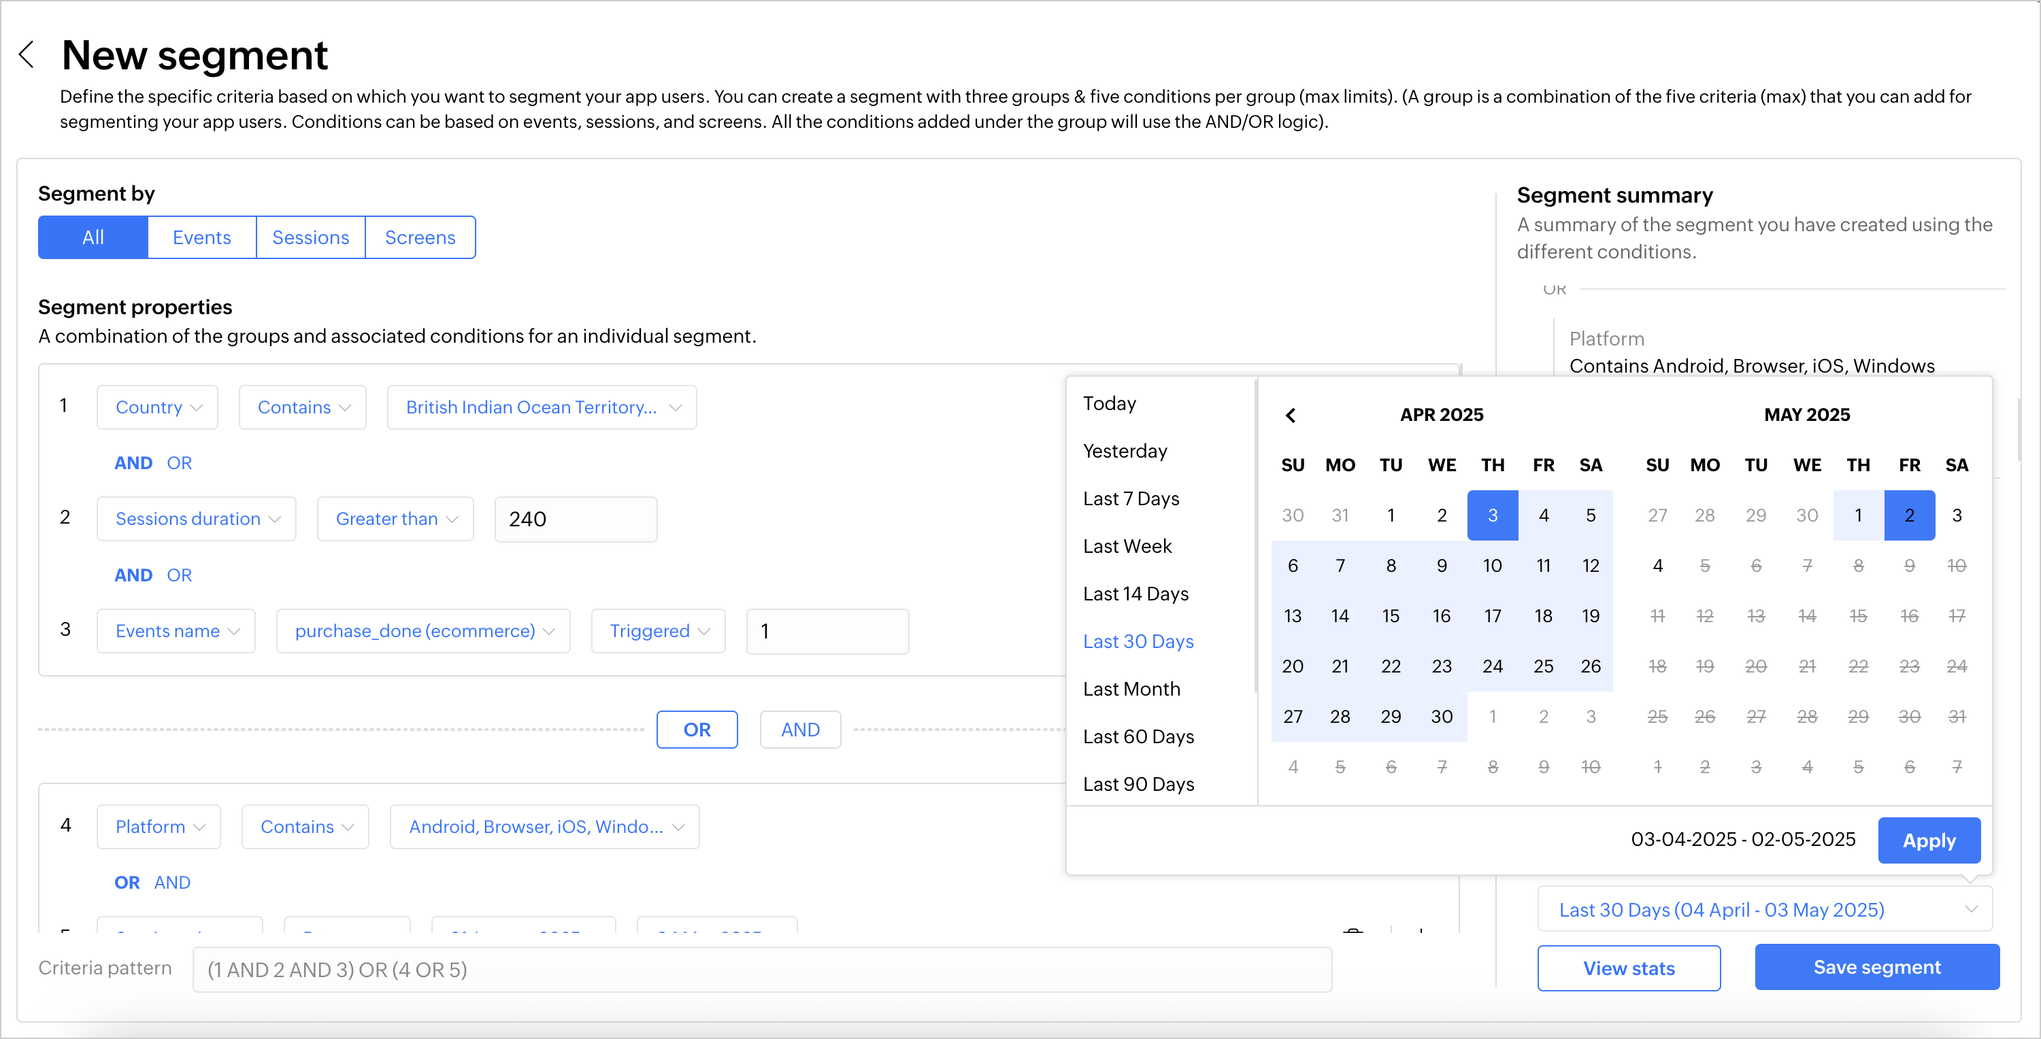Viewport: 2041px width, 1039px height.
Task: Open the purchase_done (ecommerce) event dropdown
Action: (x=423, y=630)
